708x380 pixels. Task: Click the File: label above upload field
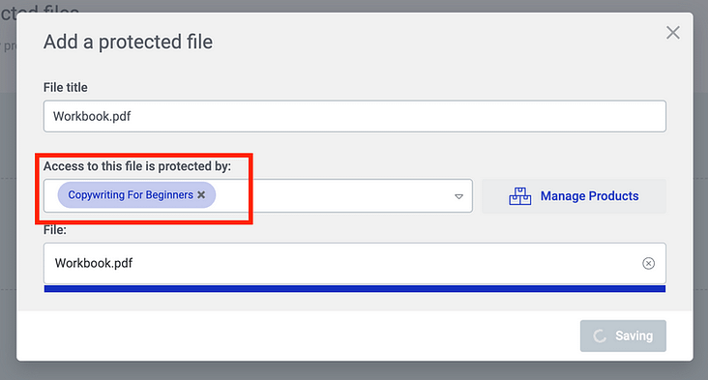54,230
